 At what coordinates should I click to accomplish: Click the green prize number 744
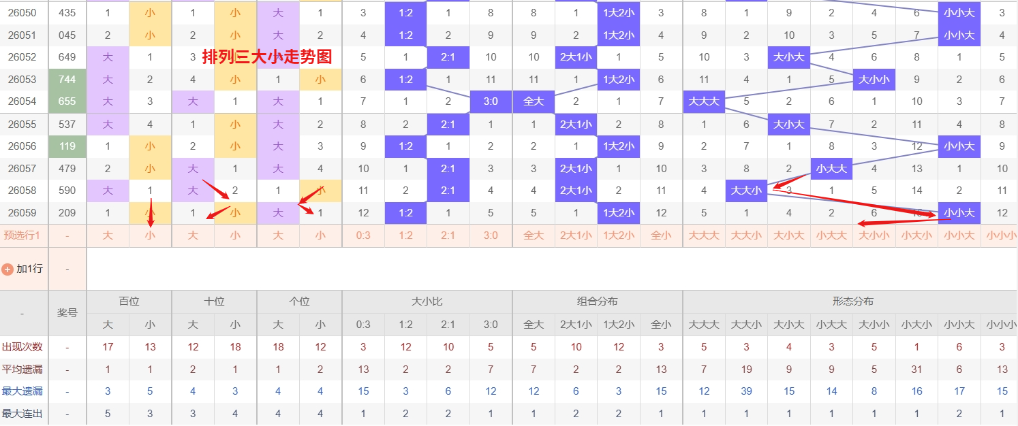tap(66, 79)
